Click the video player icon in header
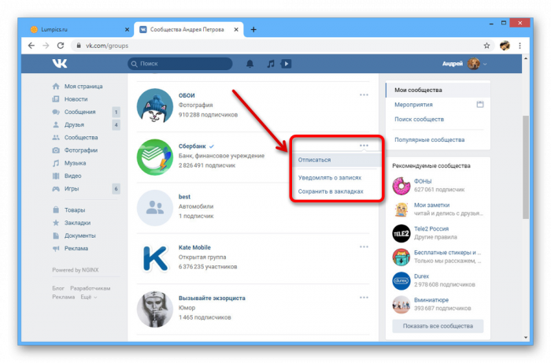 [287, 63]
